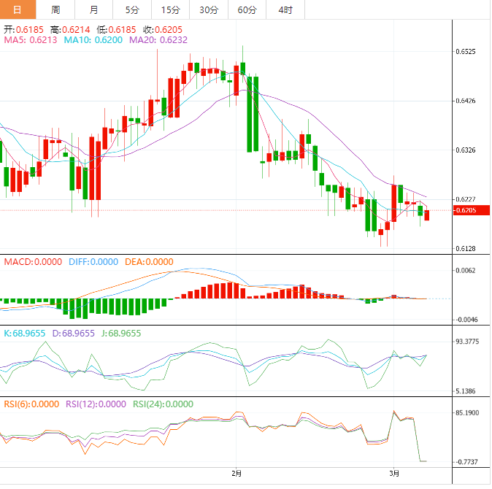Click the 0.6128 price axis label
This screenshot has height=489, width=492.
click(x=466, y=249)
